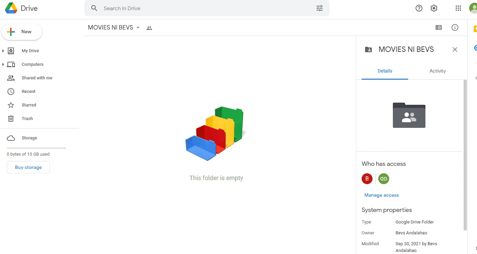The width and height of the screenshot is (477, 254).
Task: Click the shared folder thumbnail preview
Action: tap(409, 115)
